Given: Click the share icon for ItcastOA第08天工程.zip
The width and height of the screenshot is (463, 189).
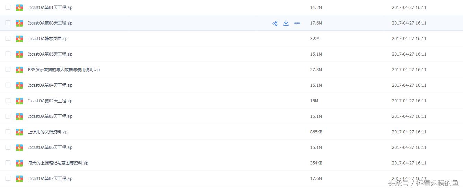Looking at the screenshot, I should pyautogui.click(x=275, y=23).
